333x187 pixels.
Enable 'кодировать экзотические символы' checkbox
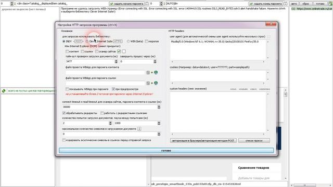[x=64, y=140]
